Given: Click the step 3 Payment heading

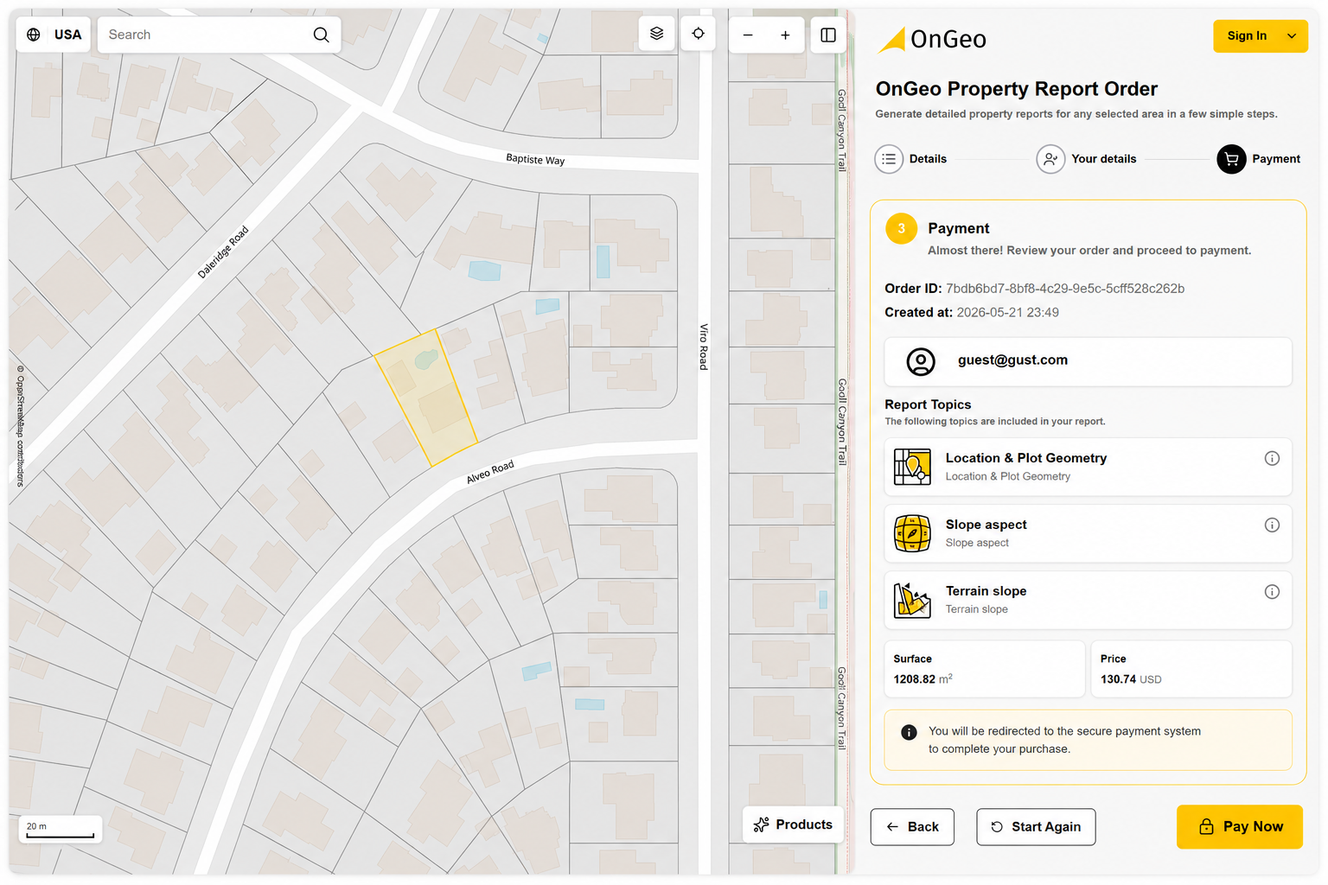Looking at the screenshot, I should [958, 228].
